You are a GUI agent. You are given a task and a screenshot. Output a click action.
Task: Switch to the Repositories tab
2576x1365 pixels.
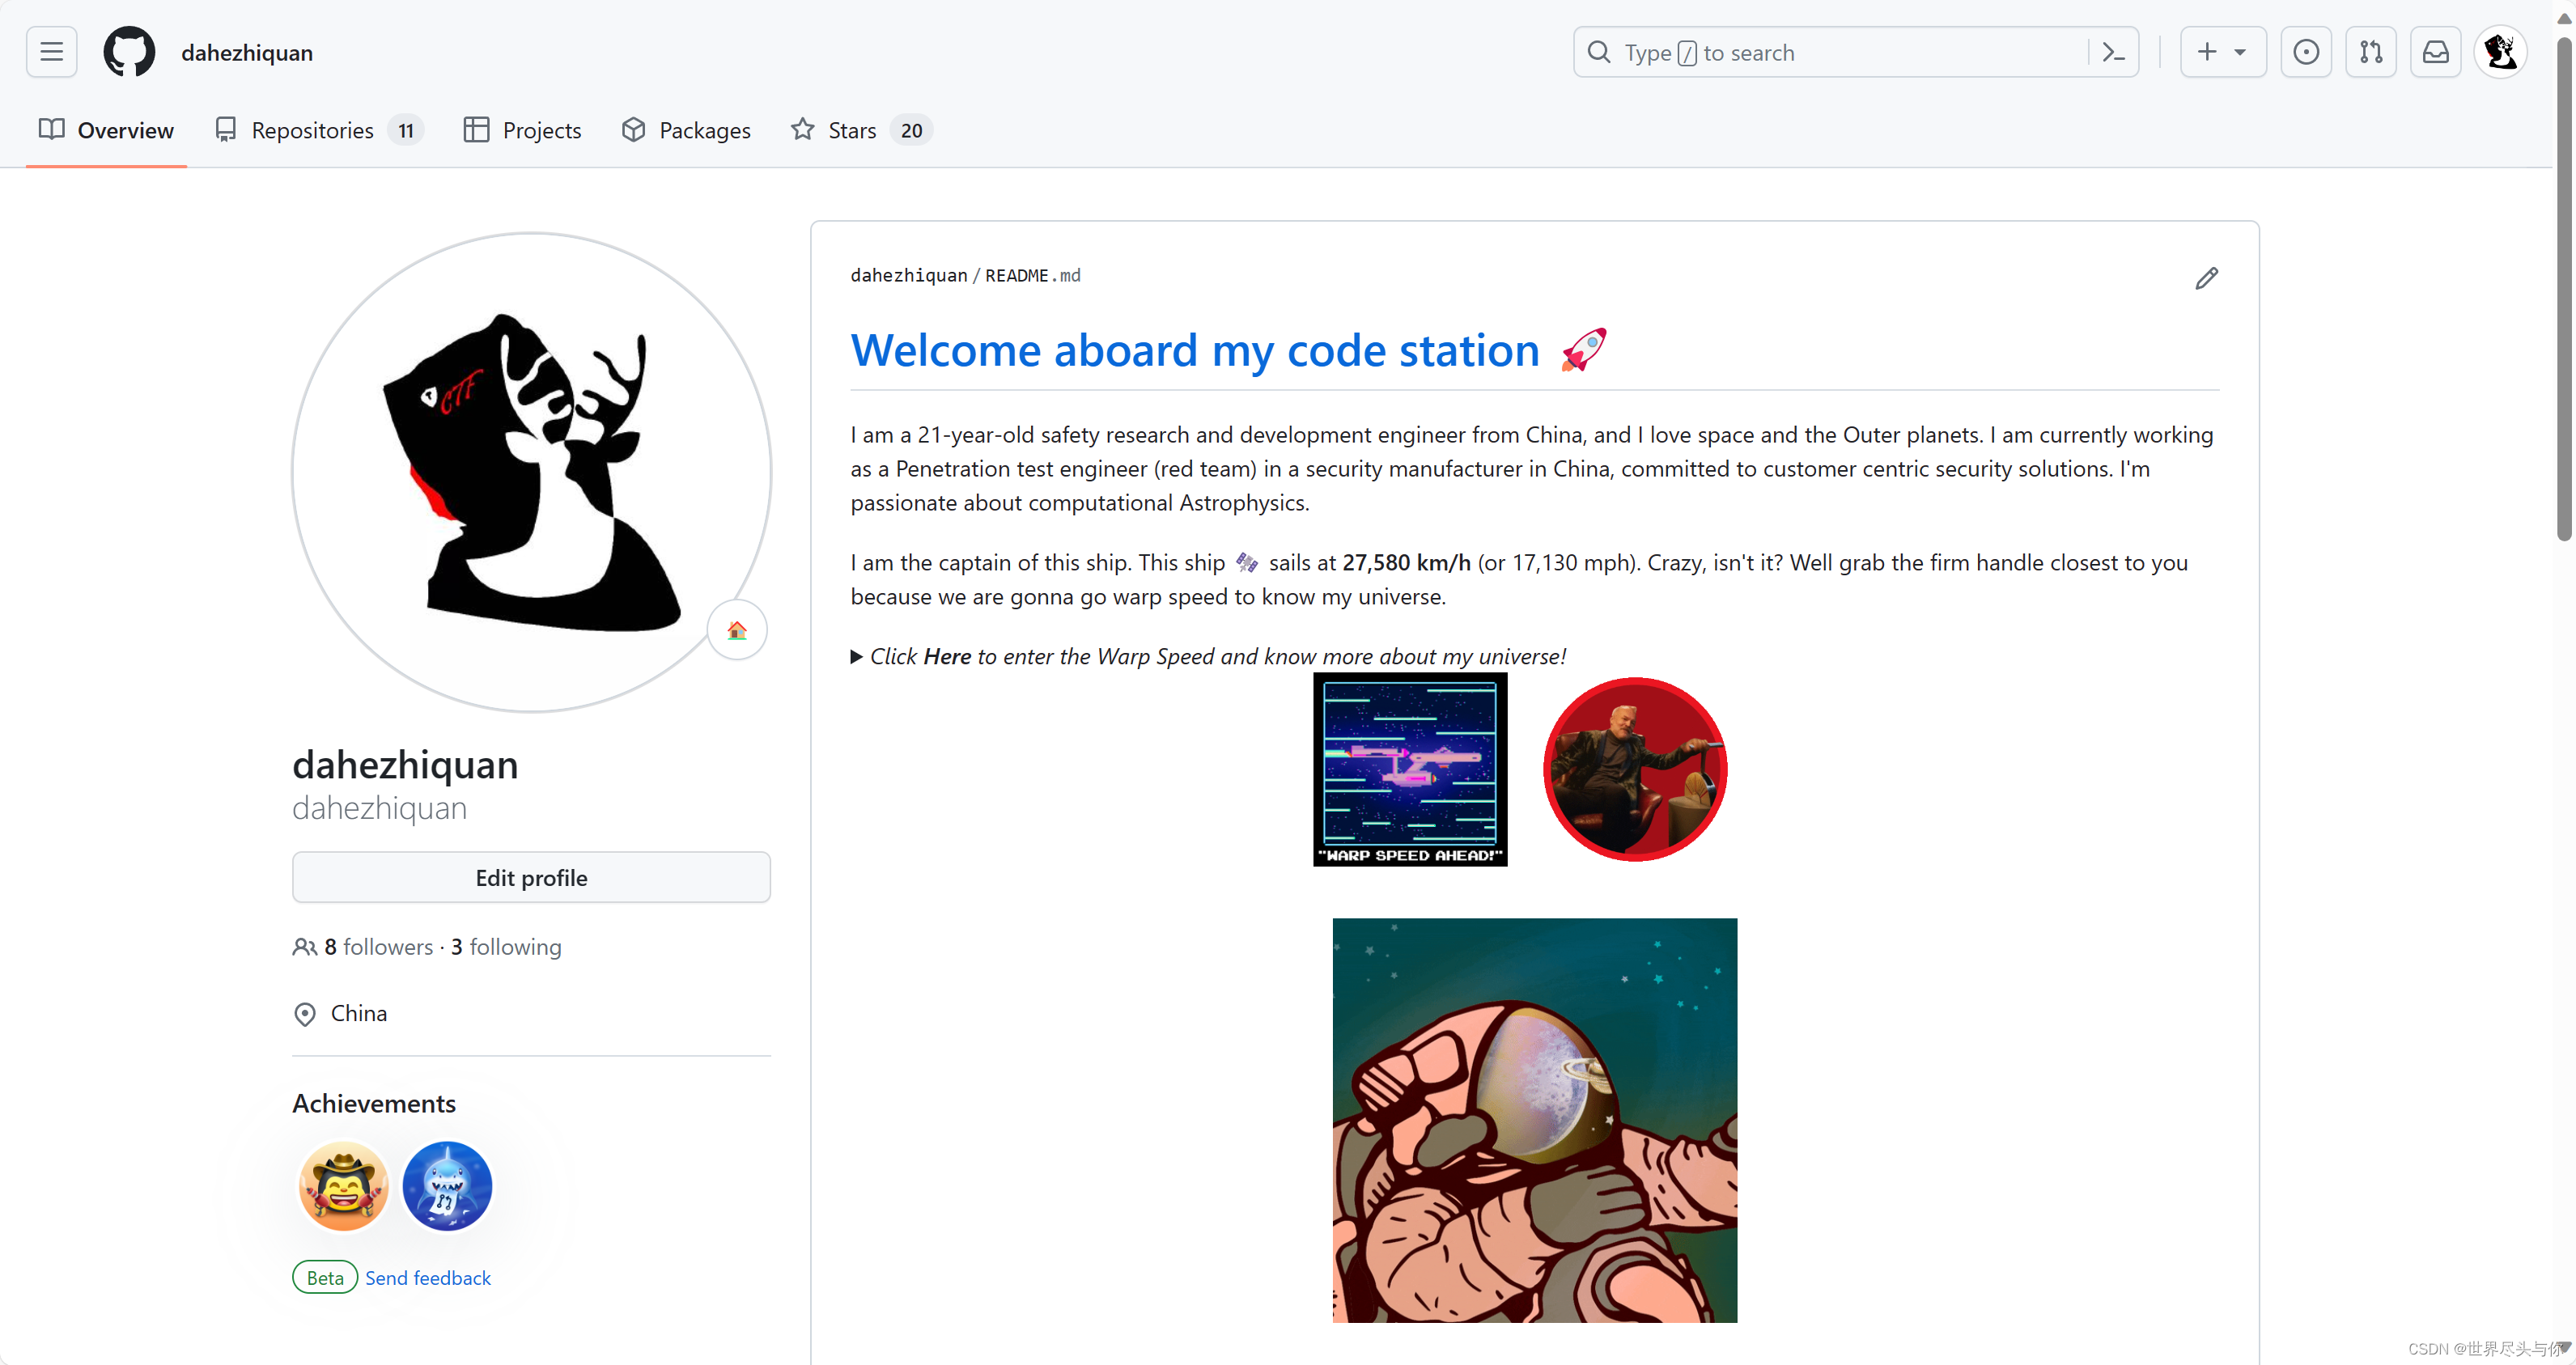coord(312,129)
